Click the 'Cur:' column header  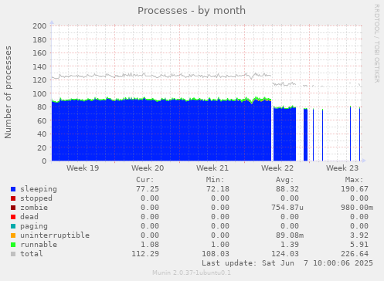pyautogui.click(x=145, y=180)
